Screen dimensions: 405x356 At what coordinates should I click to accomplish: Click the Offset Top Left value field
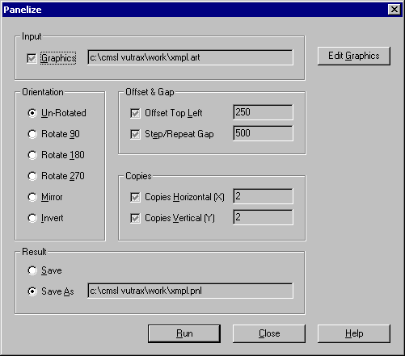coord(263,112)
